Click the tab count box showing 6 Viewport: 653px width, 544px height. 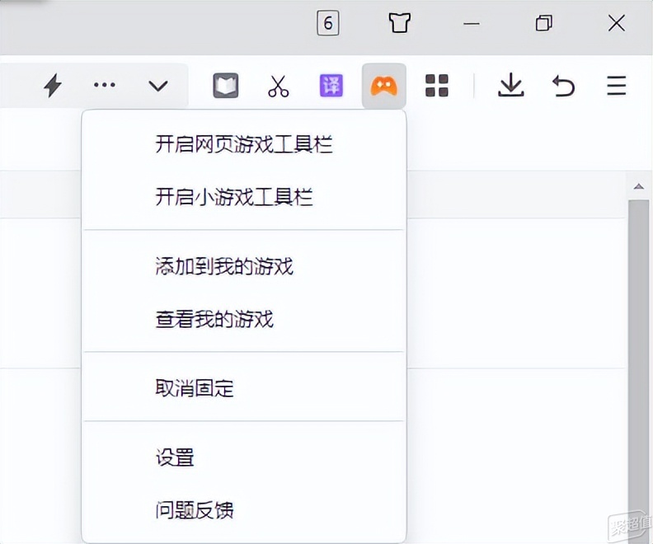[x=328, y=23]
